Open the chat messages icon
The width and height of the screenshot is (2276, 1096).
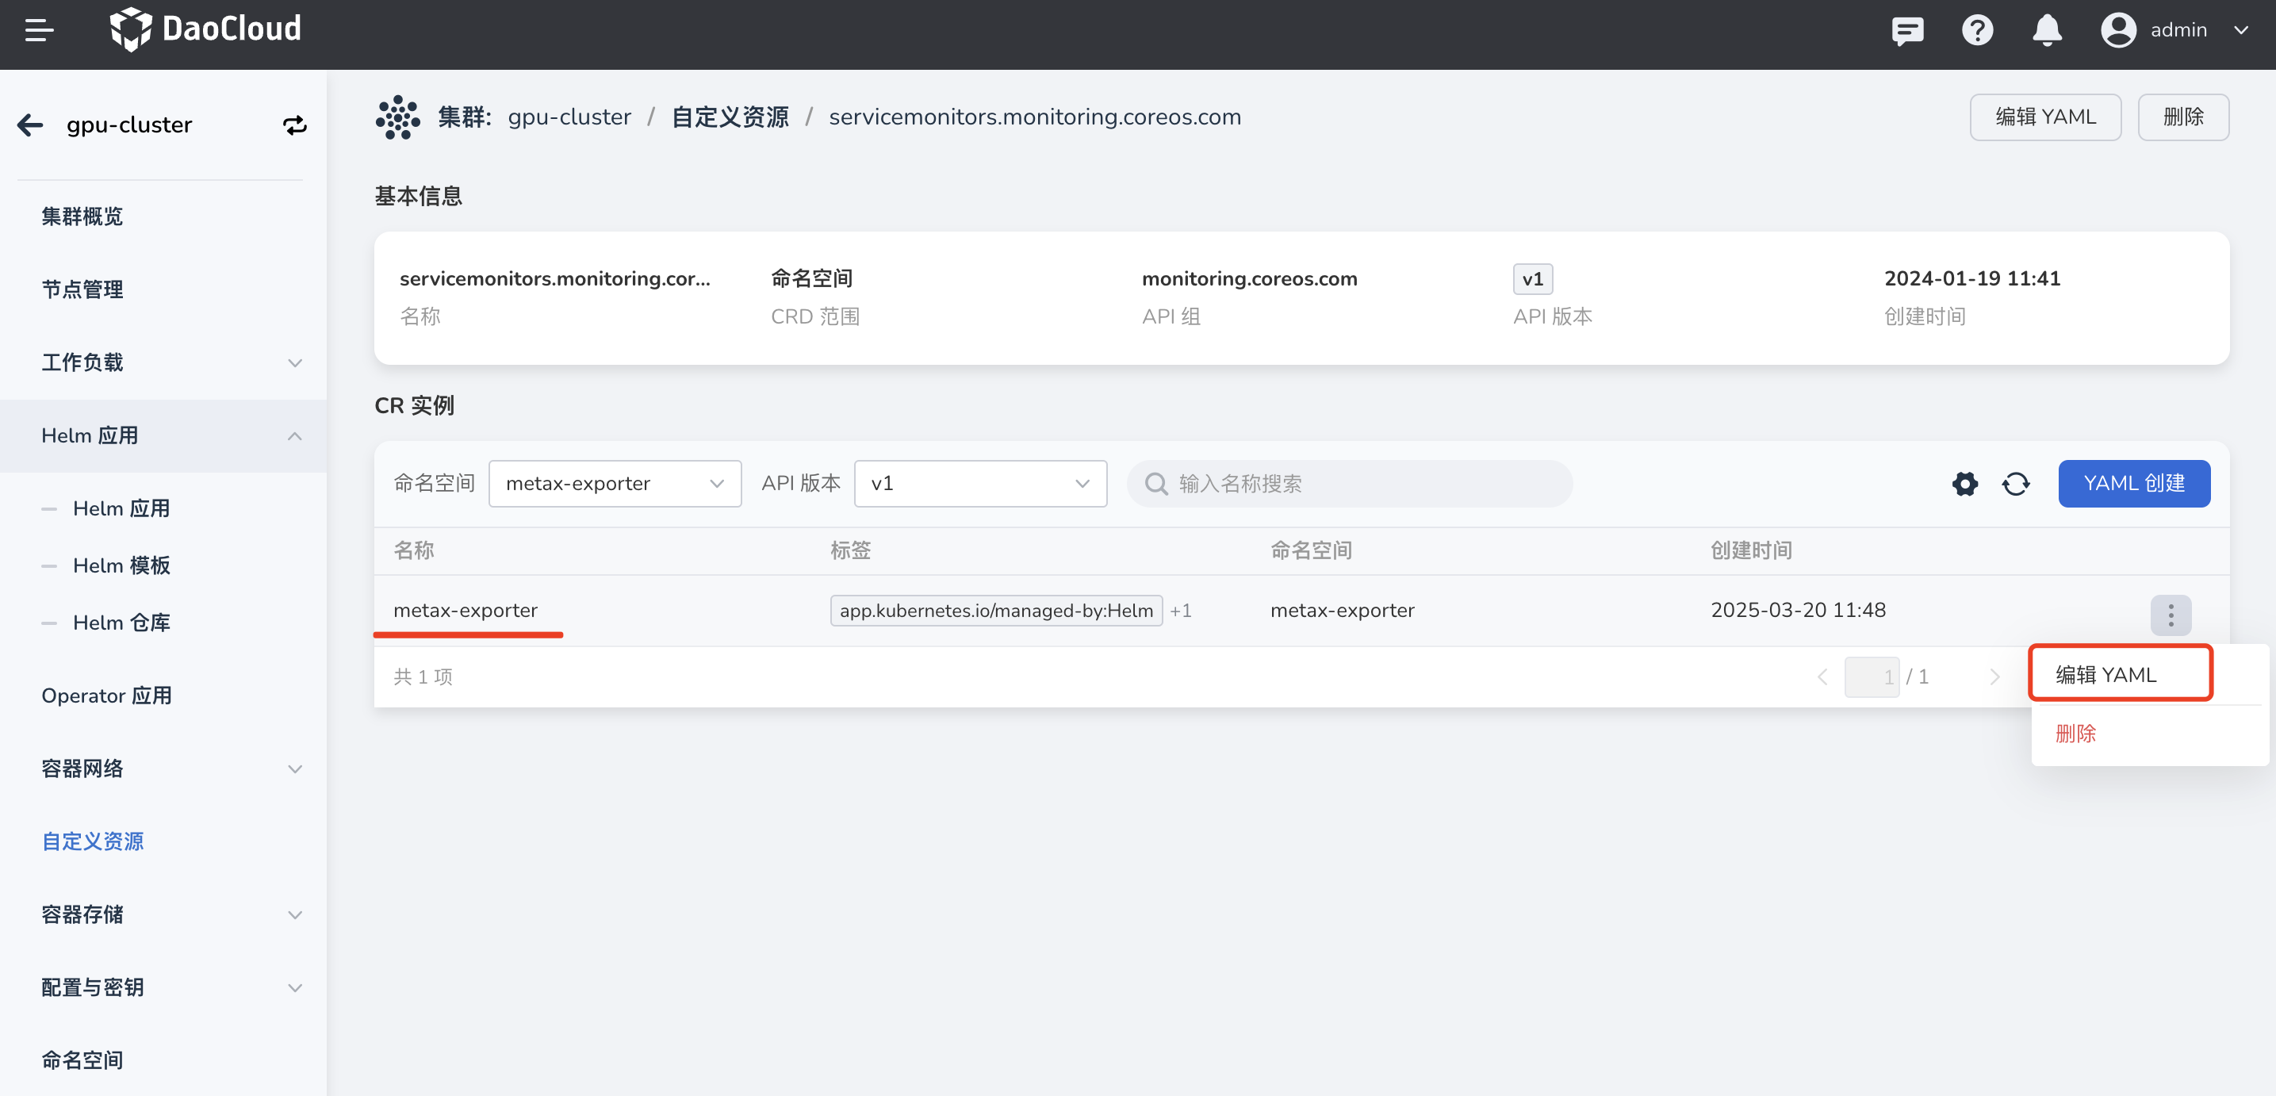pyautogui.click(x=1906, y=30)
